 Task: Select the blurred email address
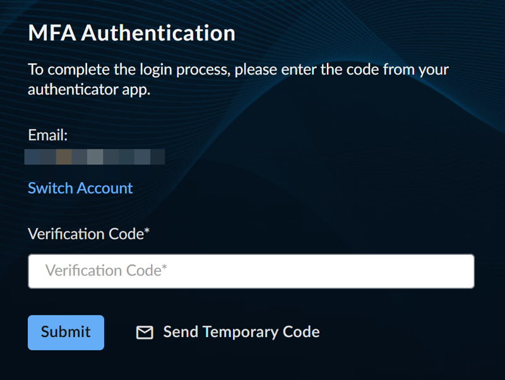tap(95, 157)
